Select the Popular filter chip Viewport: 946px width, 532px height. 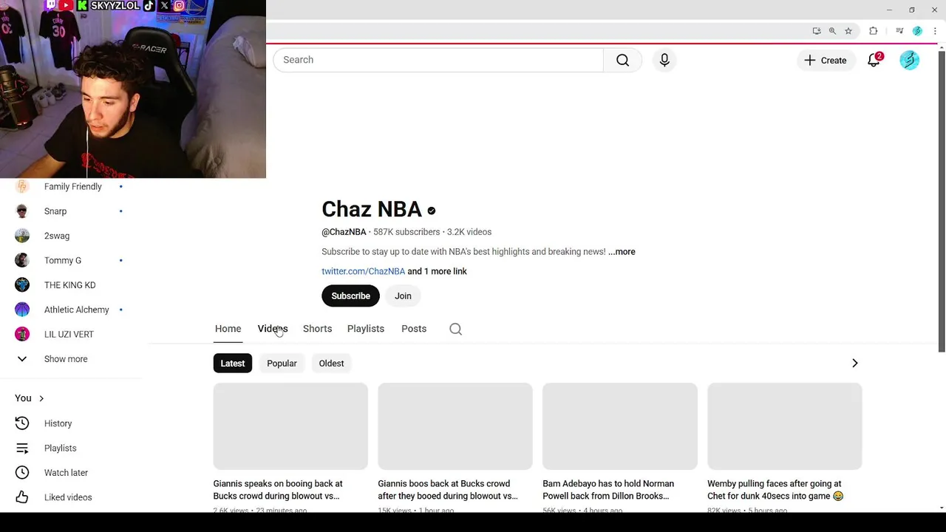point(282,364)
